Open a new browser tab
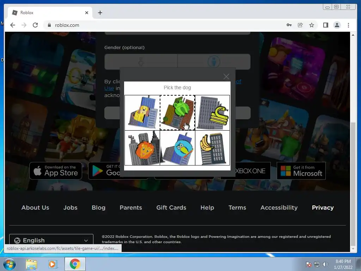 pyautogui.click(x=100, y=13)
